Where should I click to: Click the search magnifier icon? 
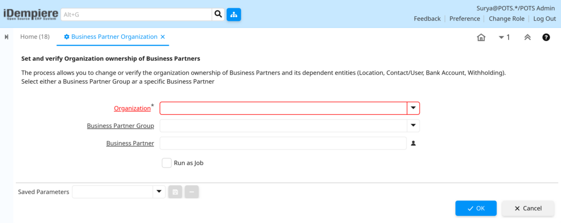[x=218, y=15]
